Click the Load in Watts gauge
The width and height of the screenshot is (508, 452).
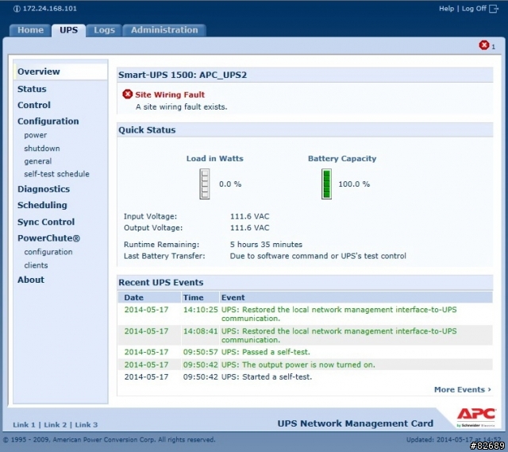pyautogui.click(x=205, y=184)
